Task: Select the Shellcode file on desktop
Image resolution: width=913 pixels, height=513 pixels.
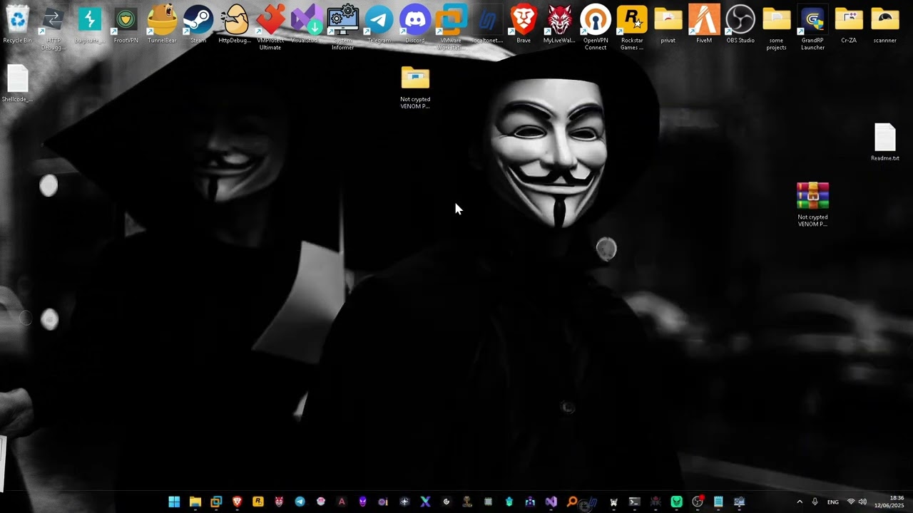Action: 17,83
